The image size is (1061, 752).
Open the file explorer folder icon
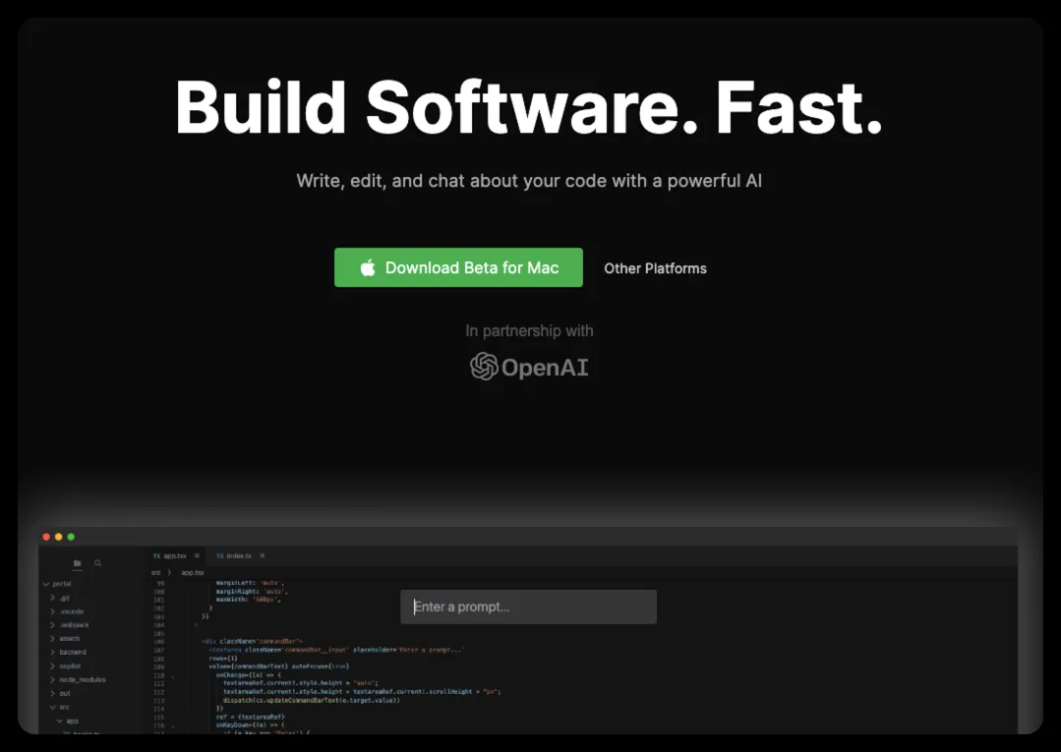77,562
